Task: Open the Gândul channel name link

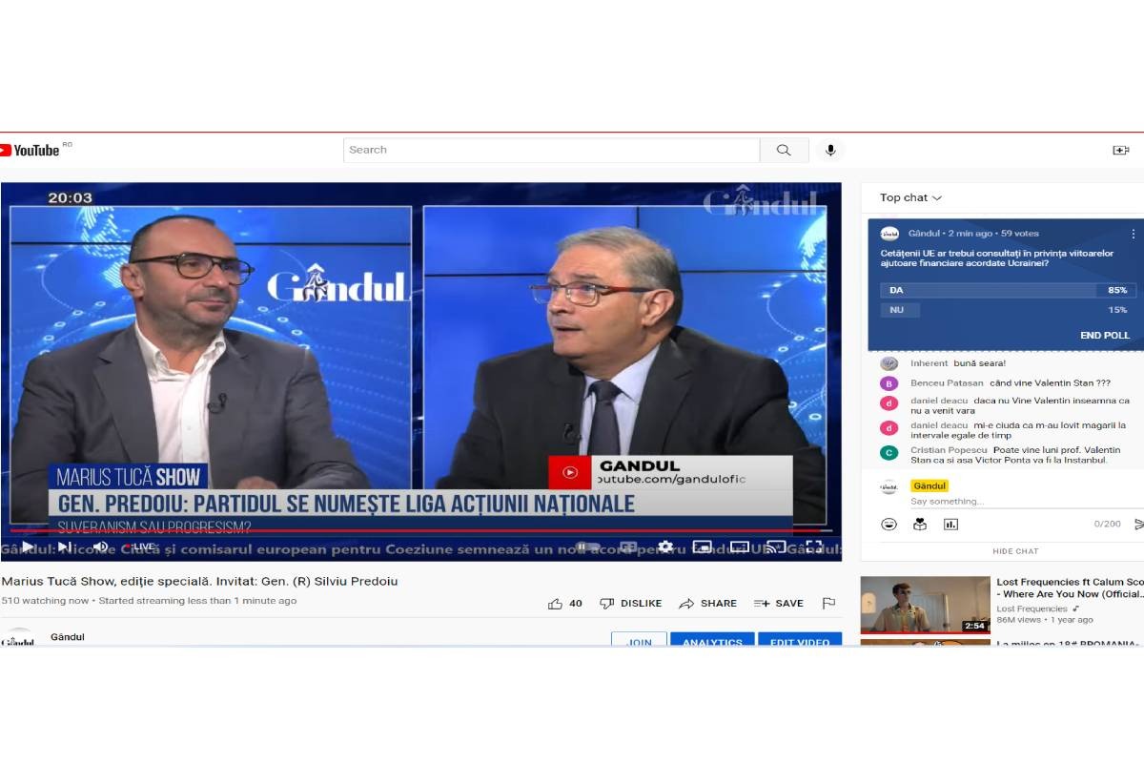Action: [68, 637]
